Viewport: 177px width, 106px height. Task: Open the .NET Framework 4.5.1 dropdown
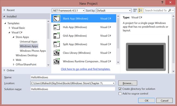pos(68,11)
